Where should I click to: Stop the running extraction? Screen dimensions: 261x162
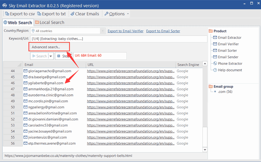click(x=63, y=56)
